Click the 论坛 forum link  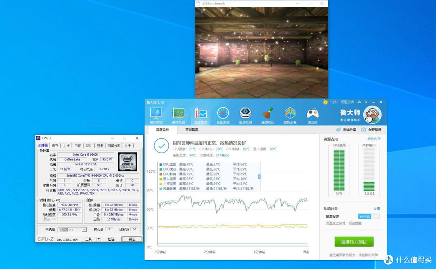point(335,102)
